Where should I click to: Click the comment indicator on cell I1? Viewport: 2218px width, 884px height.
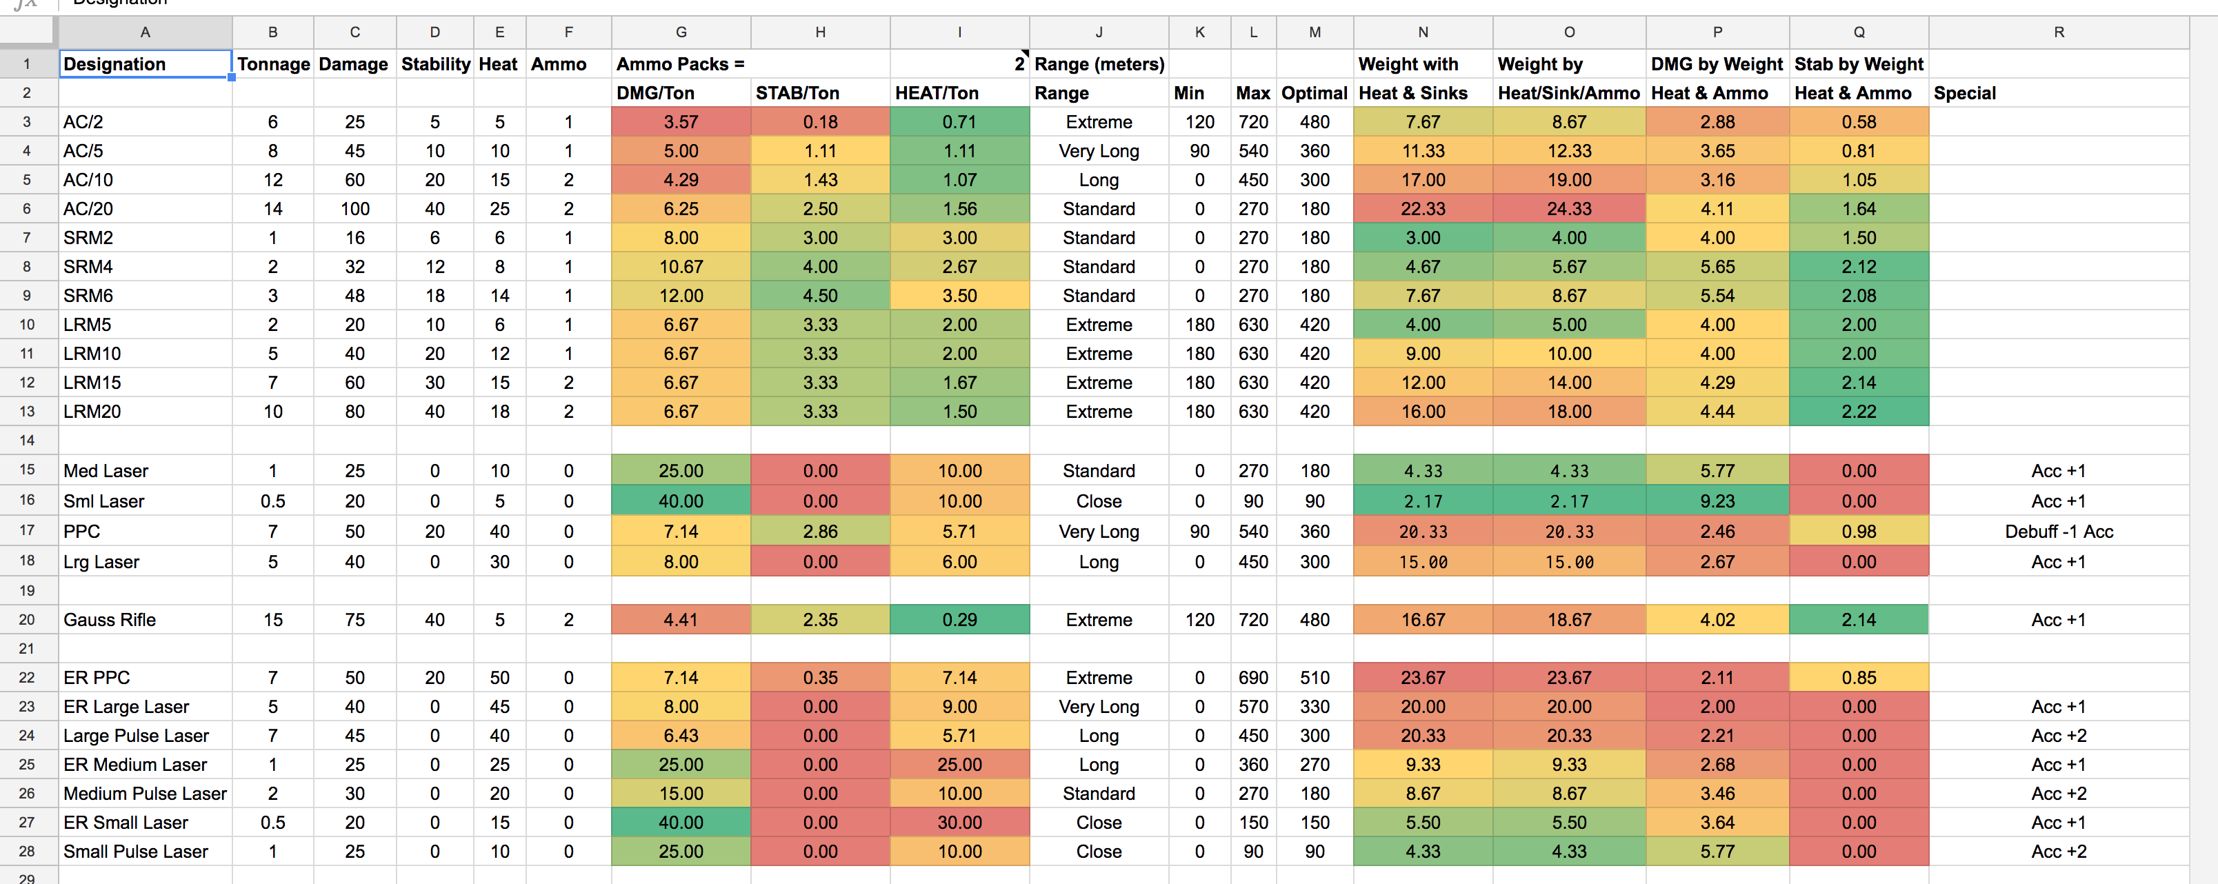pyautogui.click(x=1025, y=53)
